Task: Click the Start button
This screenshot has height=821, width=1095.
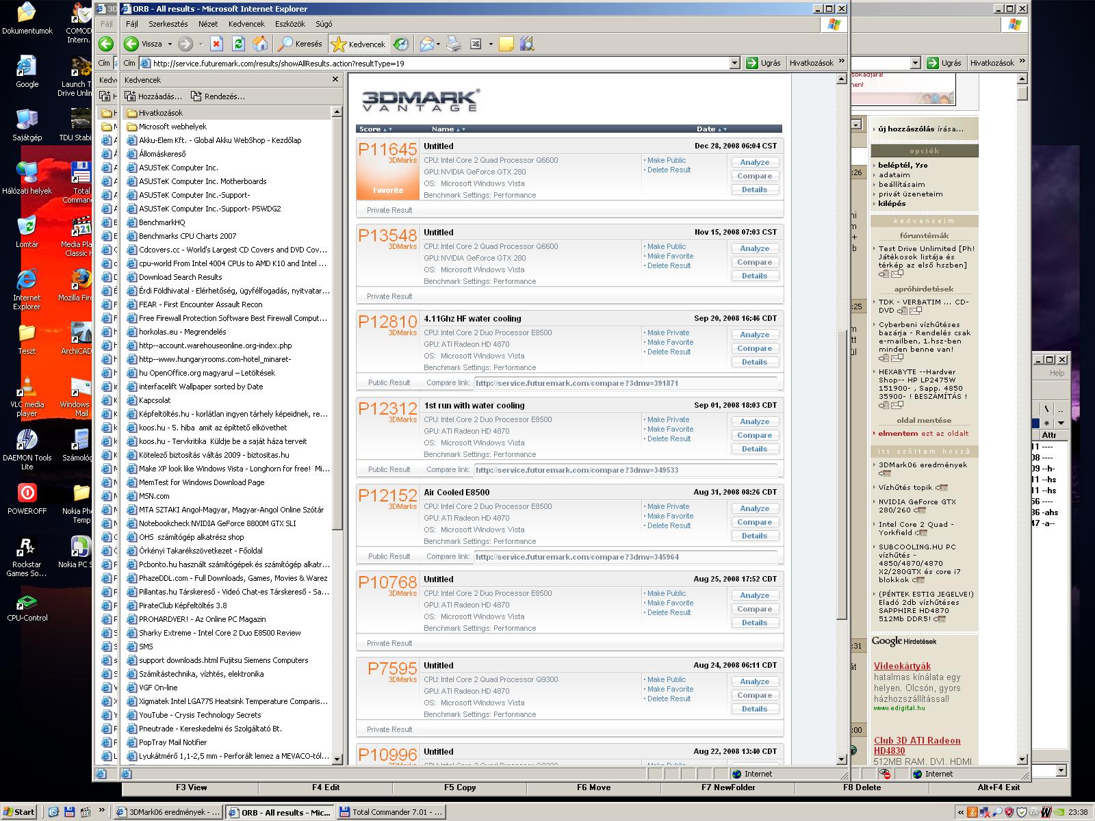Action: (18, 812)
